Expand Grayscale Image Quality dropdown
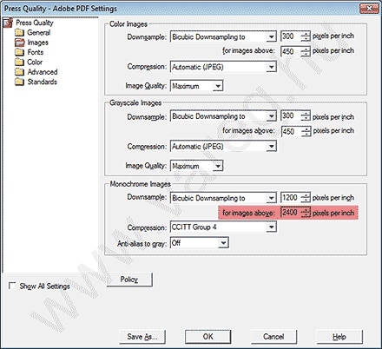The height and width of the screenshot is (349, 382). [196, 166]
